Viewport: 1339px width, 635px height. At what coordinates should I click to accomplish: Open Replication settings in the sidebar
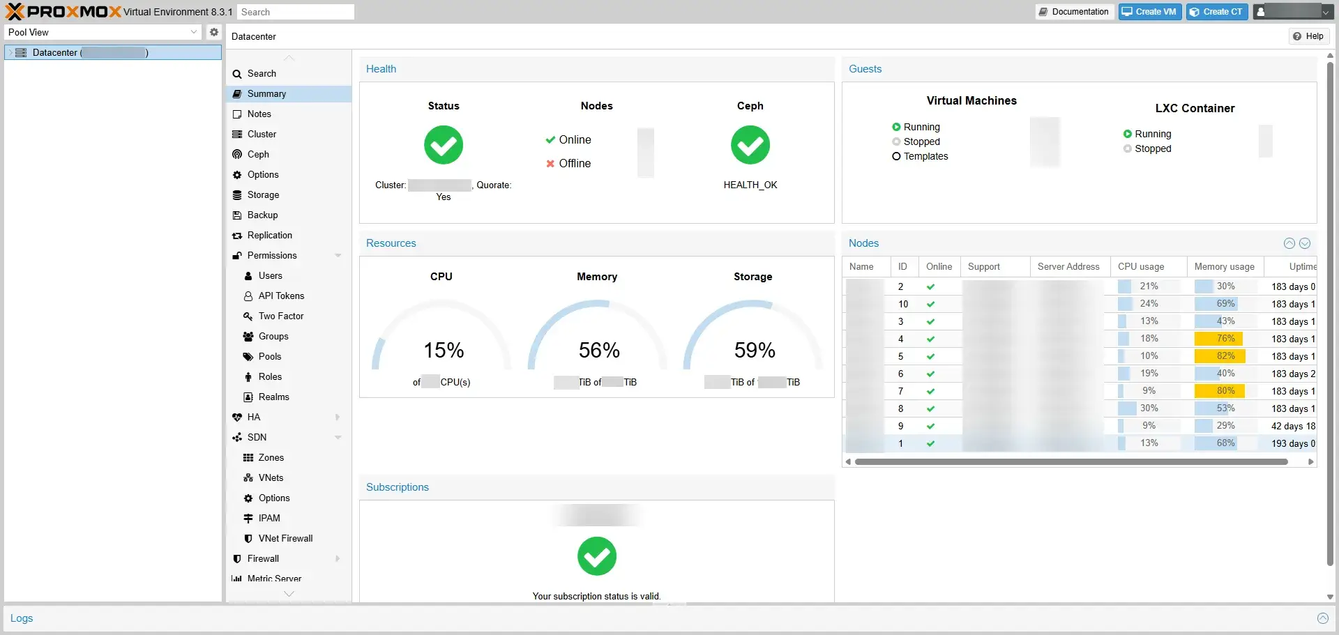(x=269, y=235)
